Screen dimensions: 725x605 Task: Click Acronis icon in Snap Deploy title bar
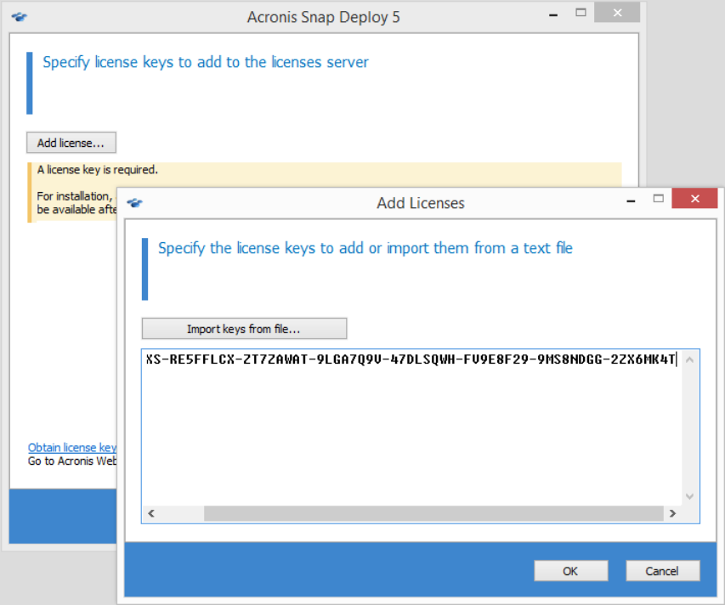click(x=20, y=17)
